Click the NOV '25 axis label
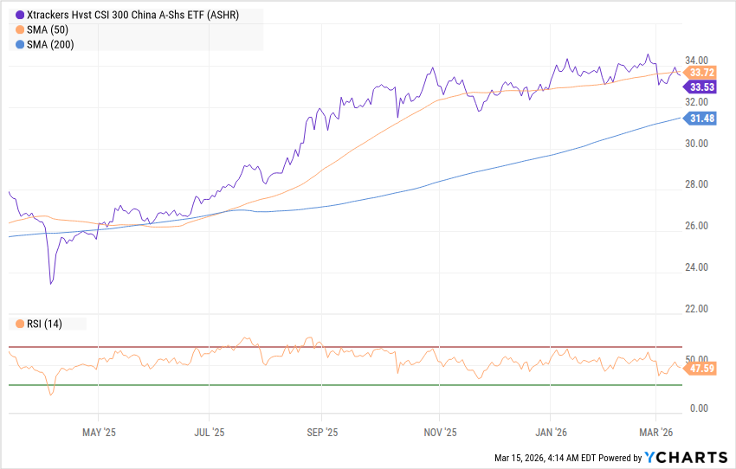The height and width of the screenshot is (469, 736). [x=440, y=433]
